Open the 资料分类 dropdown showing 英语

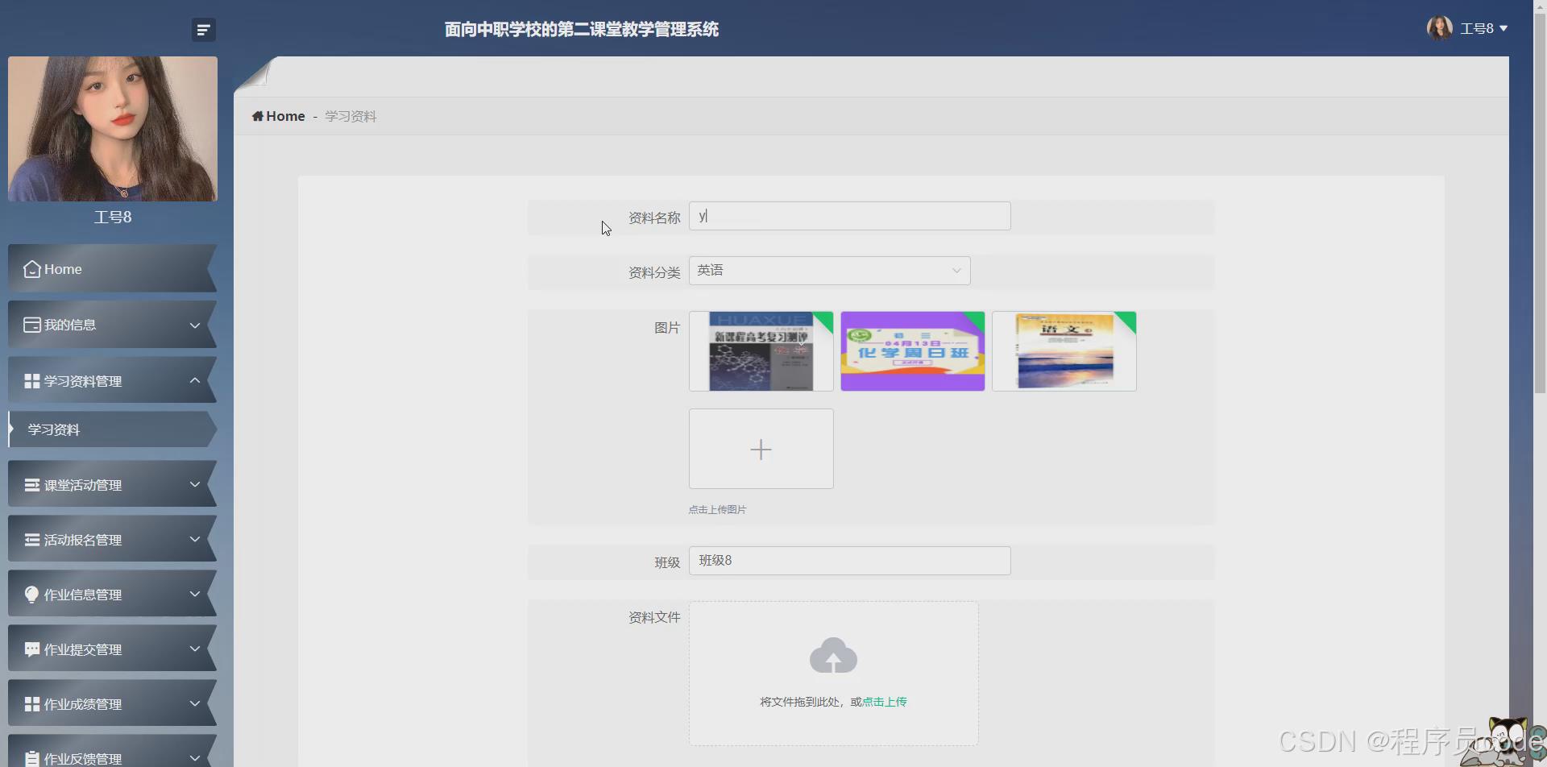click(x=828, y=270)
